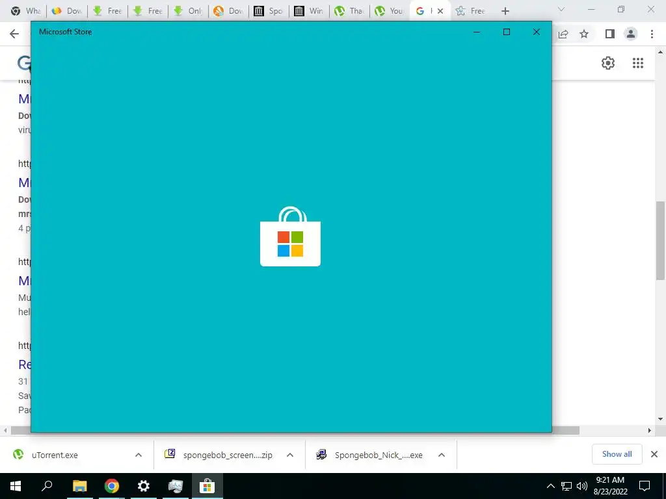
Task: Open the Windows Start menu
Action: click(x=16, y=486)
